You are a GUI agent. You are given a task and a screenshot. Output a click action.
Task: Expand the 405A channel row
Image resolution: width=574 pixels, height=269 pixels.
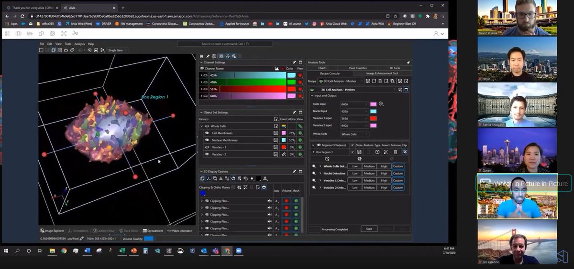click(201, 75)
